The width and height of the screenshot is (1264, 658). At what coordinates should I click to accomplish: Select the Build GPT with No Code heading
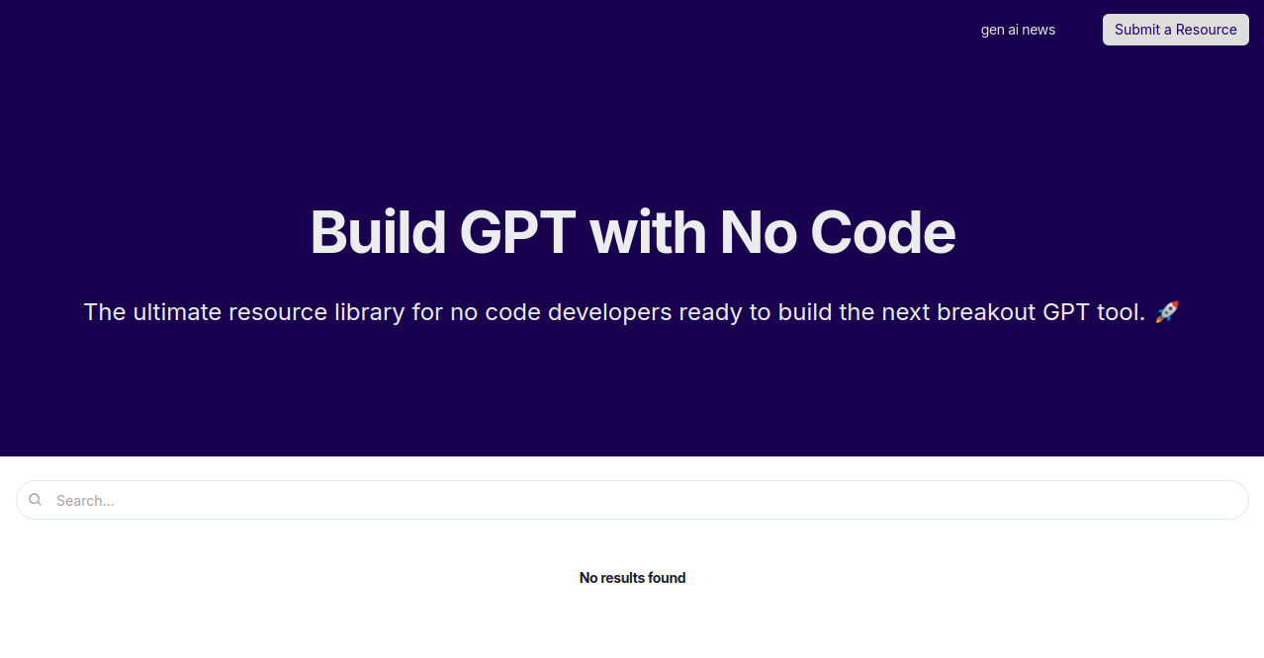[x=632, y=232]
